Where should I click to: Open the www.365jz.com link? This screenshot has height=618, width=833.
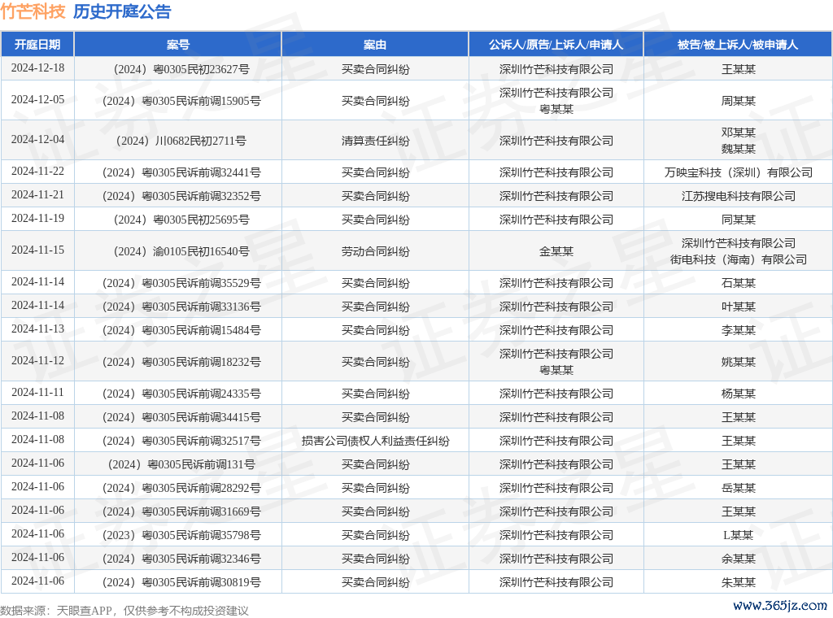[780, 605]
